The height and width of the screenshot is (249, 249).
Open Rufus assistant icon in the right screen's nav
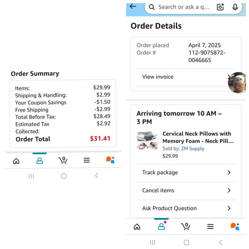click(235, 226)
